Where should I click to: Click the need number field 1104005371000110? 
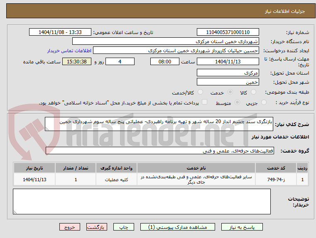click(228, 32)
